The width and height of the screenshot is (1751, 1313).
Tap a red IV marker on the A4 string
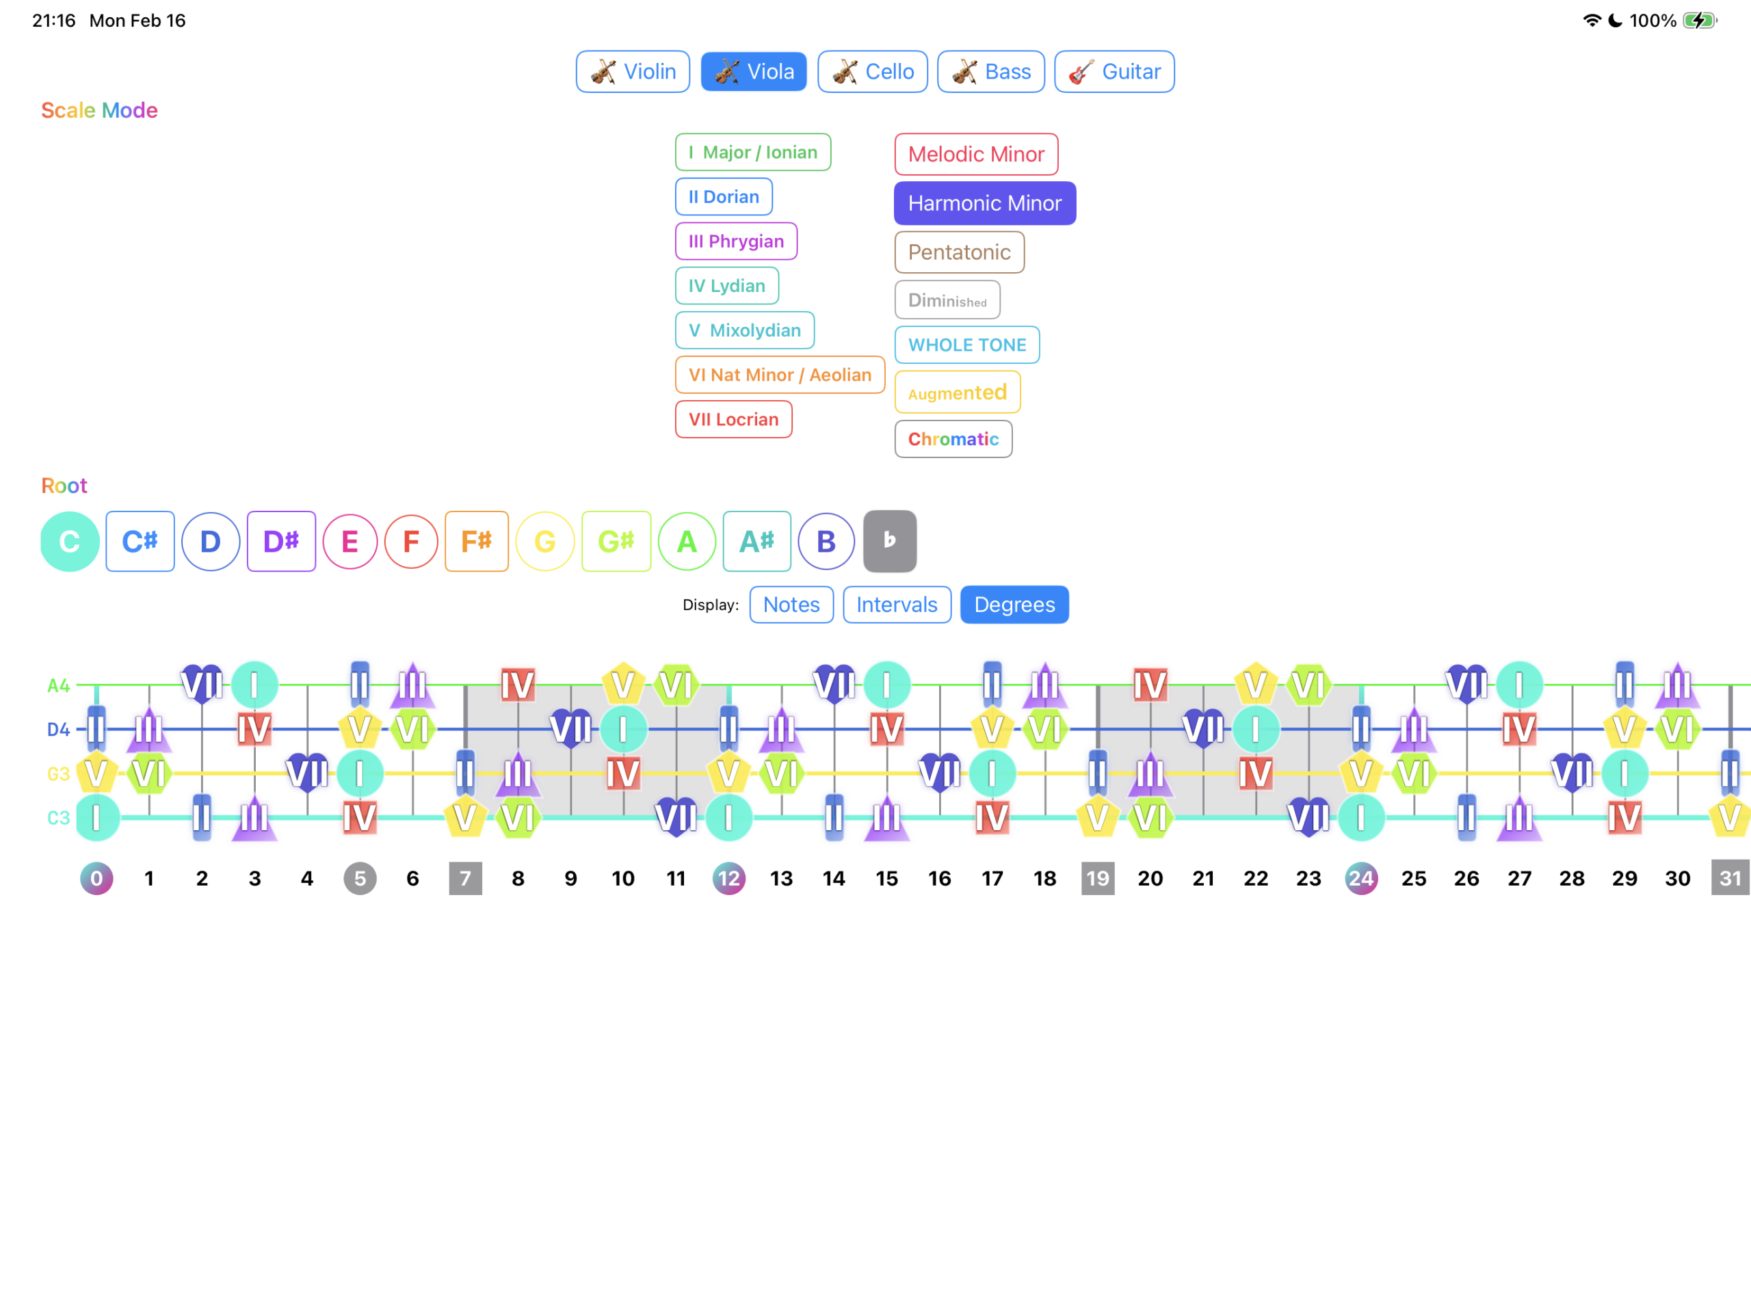(x=518, y=682)
